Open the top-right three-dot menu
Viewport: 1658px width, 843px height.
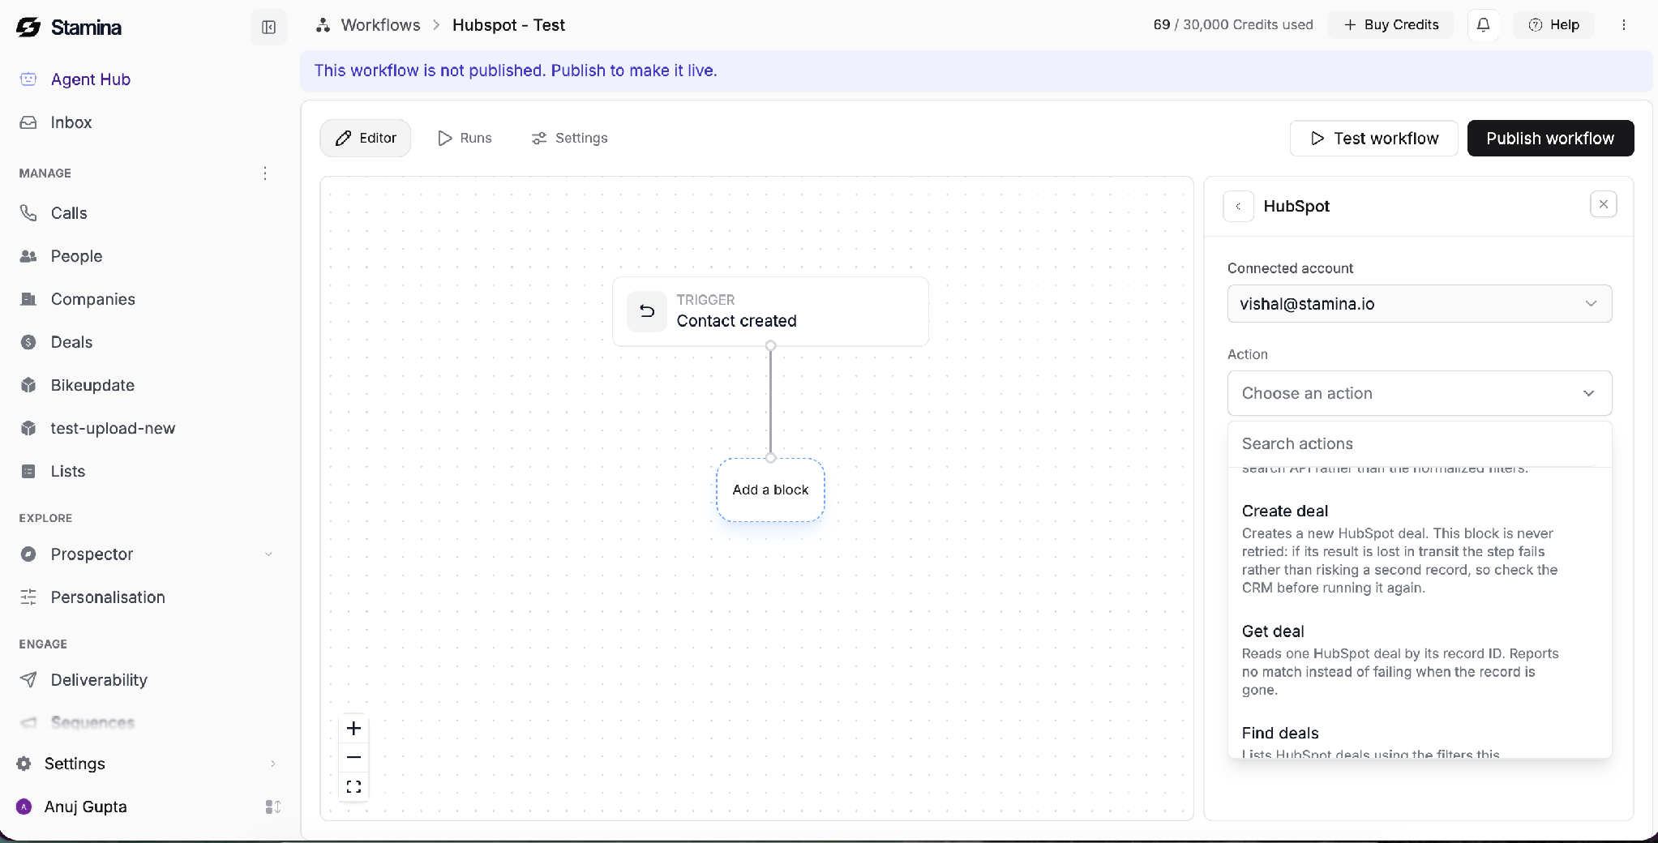pos(1623,25)
